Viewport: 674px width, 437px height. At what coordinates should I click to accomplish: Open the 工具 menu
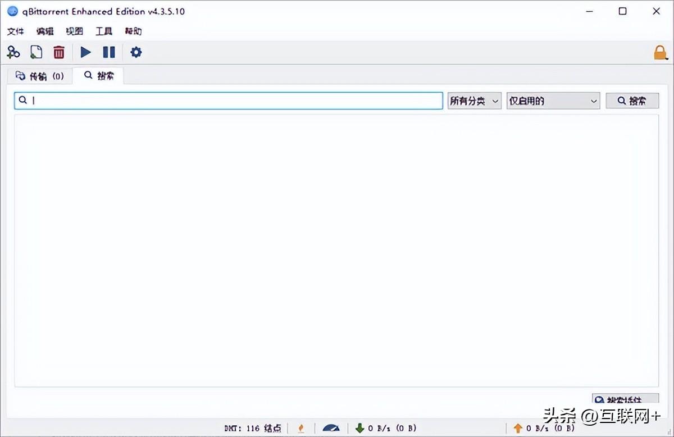pos(104,31)
